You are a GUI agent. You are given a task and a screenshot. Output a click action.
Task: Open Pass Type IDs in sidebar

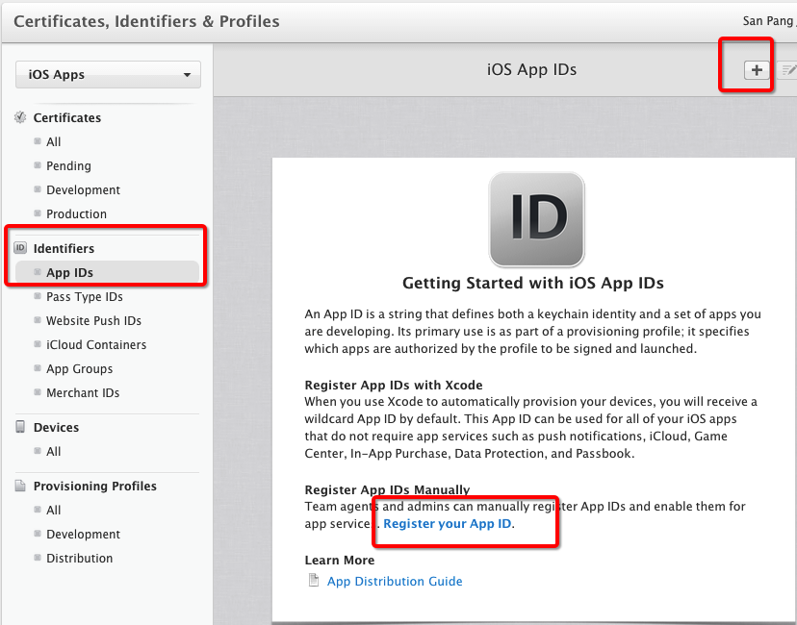tap(85, 296)
